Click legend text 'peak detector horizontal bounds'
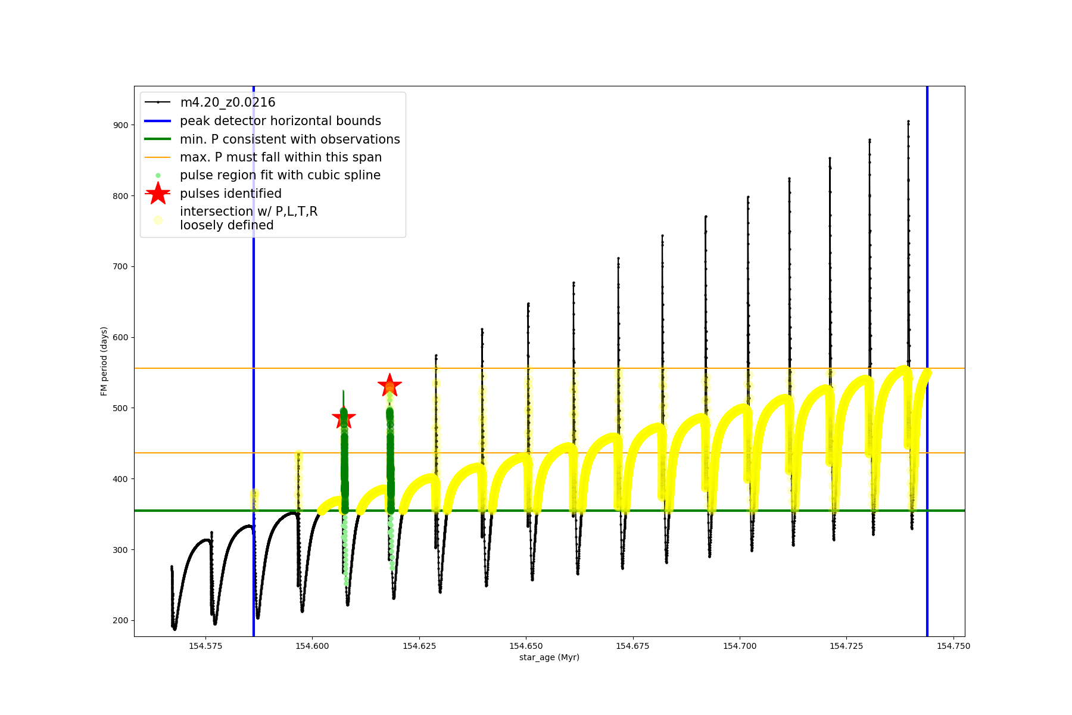The width and height of the screenshot is (1072, 715). click(281, 121)
